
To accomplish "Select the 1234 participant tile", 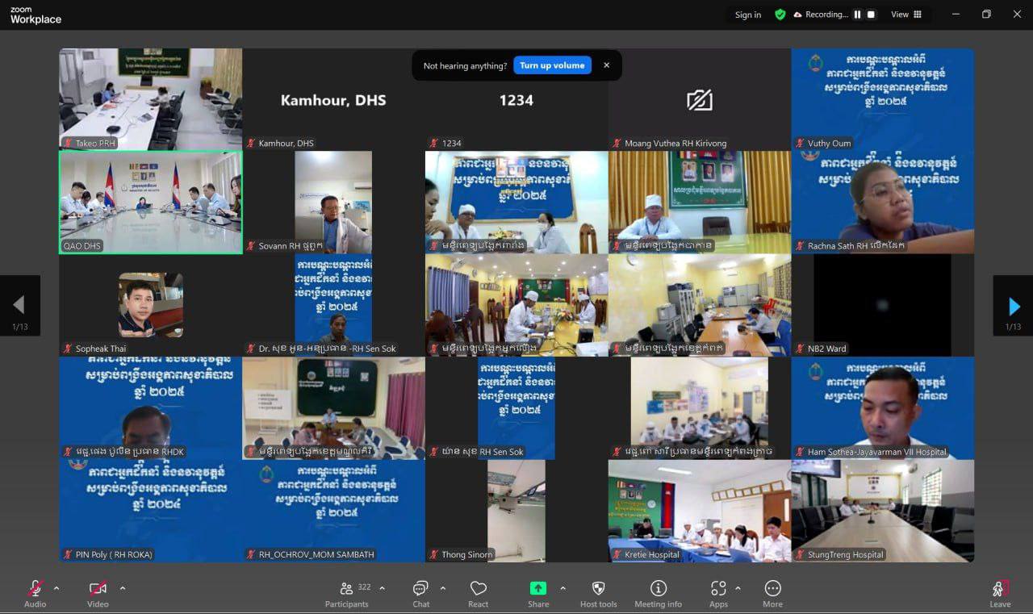I will click(x=516, y=99).
